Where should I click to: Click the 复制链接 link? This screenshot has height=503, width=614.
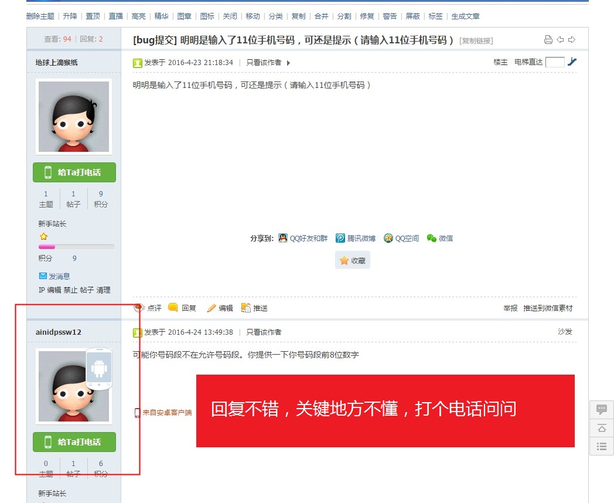click(x=476, y=40)
